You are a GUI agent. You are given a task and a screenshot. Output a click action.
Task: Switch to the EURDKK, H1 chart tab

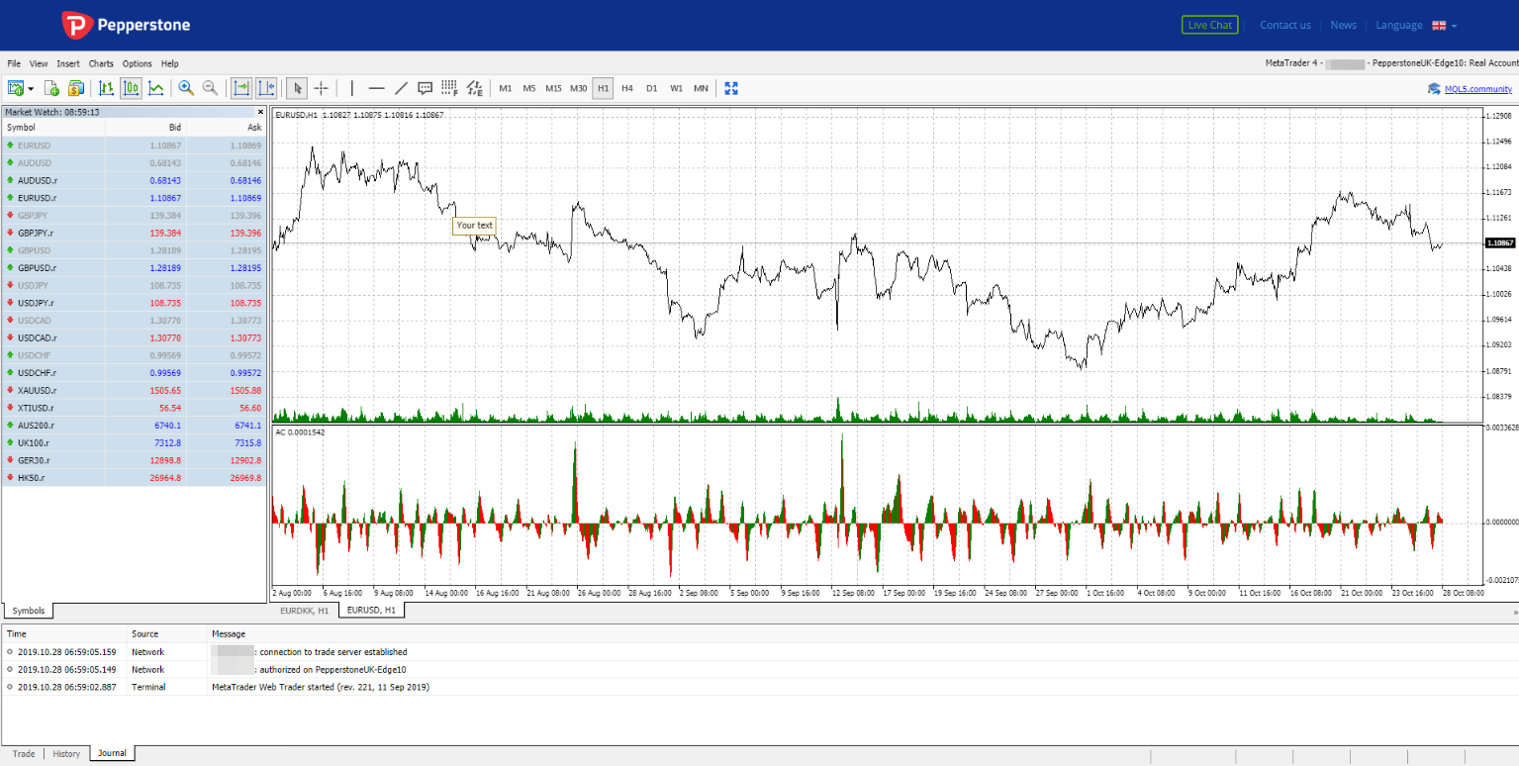point(304,611)
